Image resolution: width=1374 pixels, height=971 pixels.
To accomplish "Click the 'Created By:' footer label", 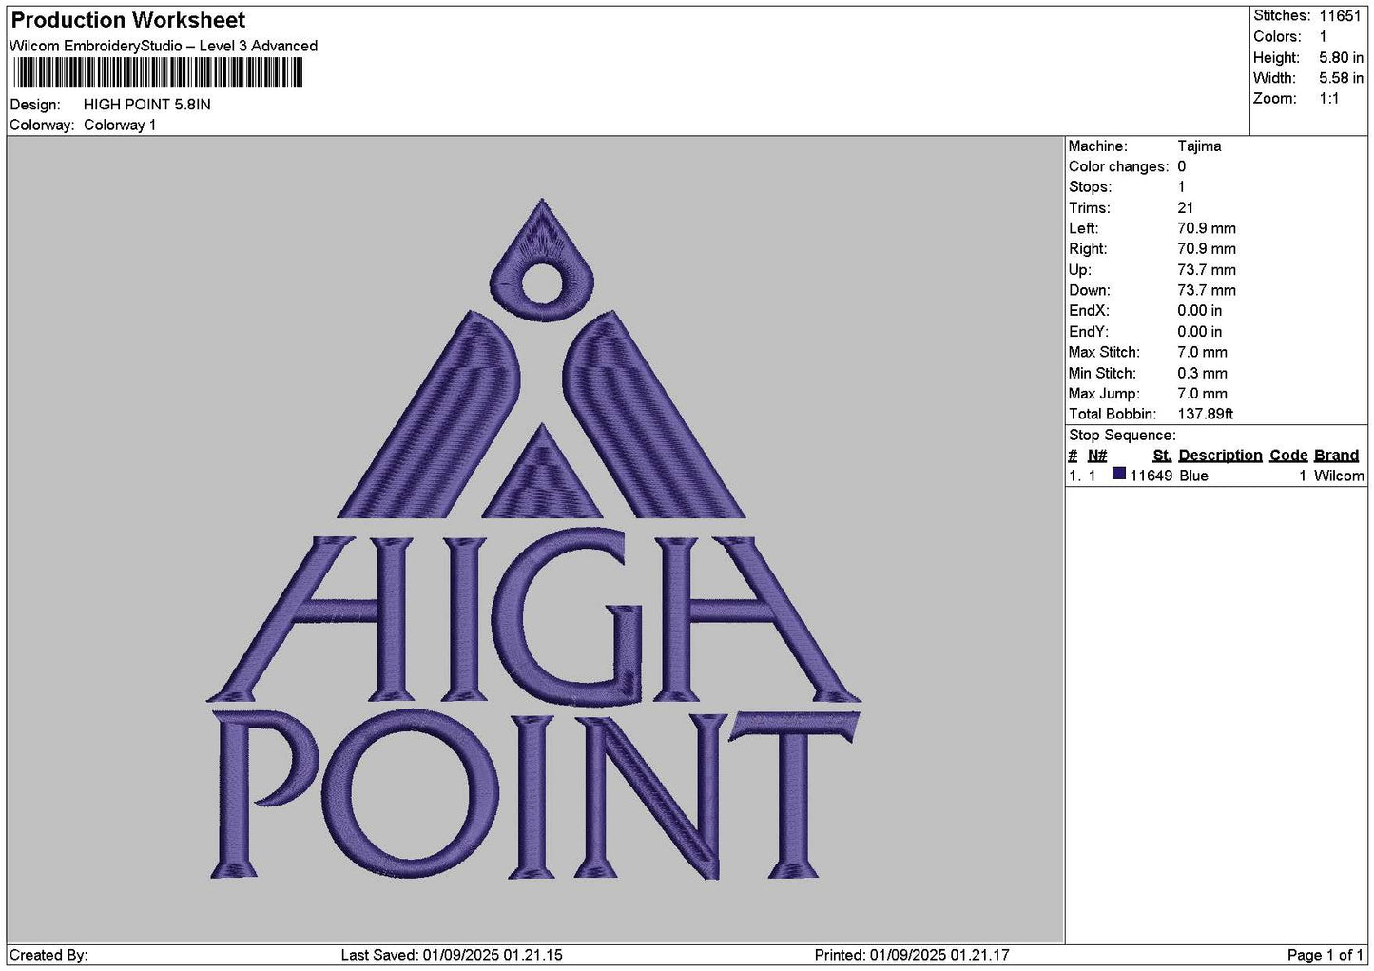I will pos(48,955).
